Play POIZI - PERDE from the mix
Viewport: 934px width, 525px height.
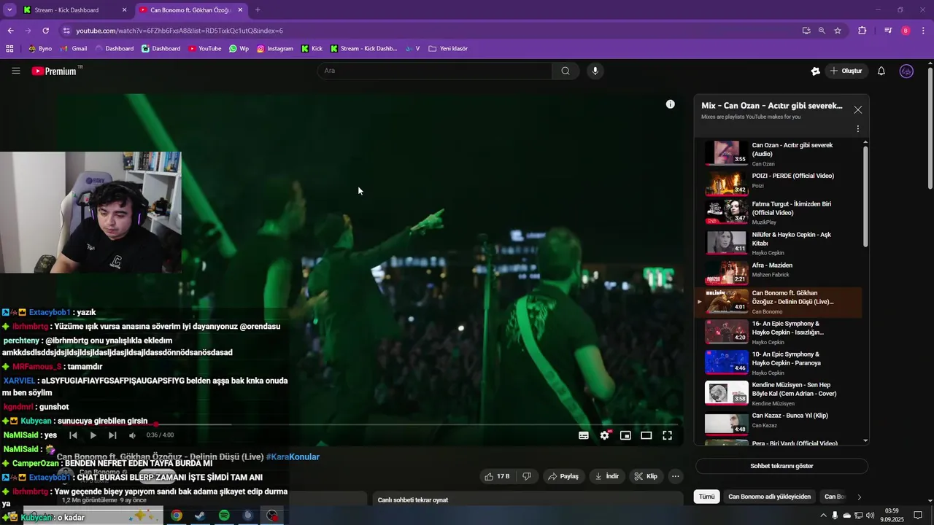[x=779, y=182]
